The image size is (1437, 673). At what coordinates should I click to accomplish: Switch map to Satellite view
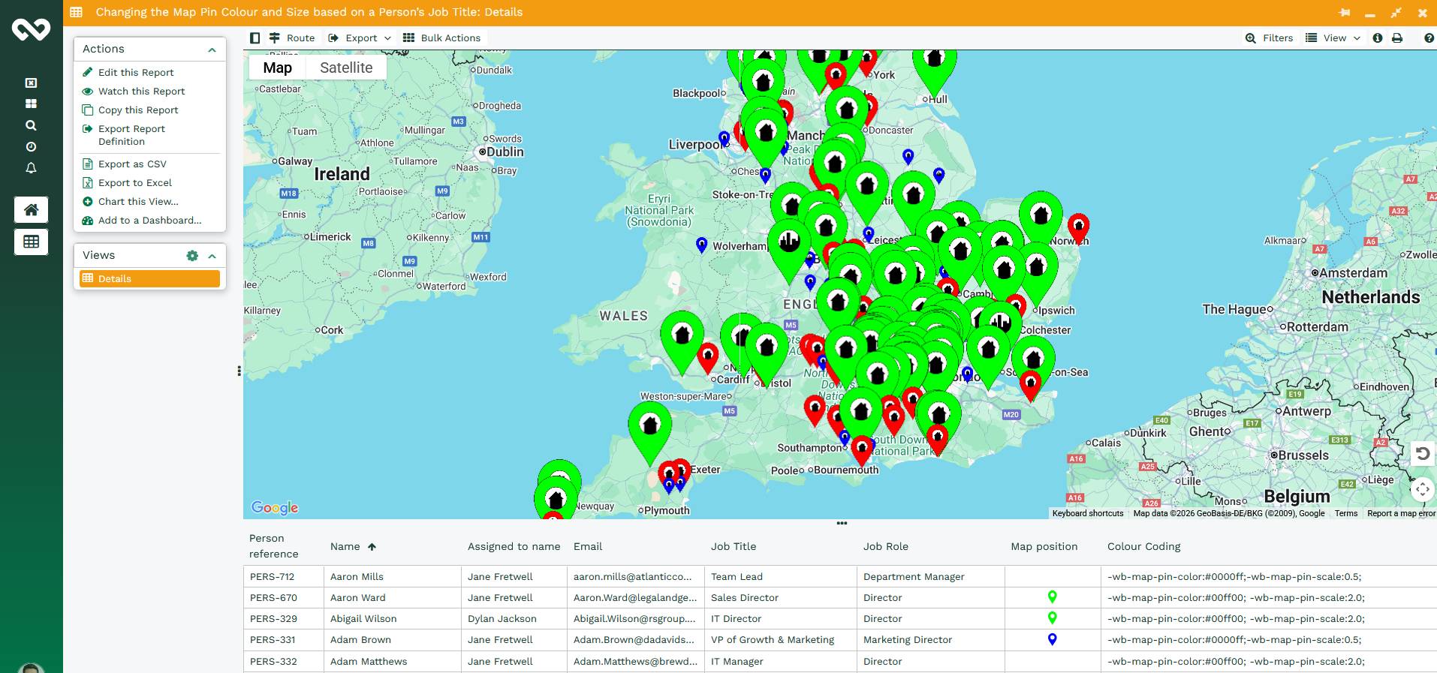345,68
